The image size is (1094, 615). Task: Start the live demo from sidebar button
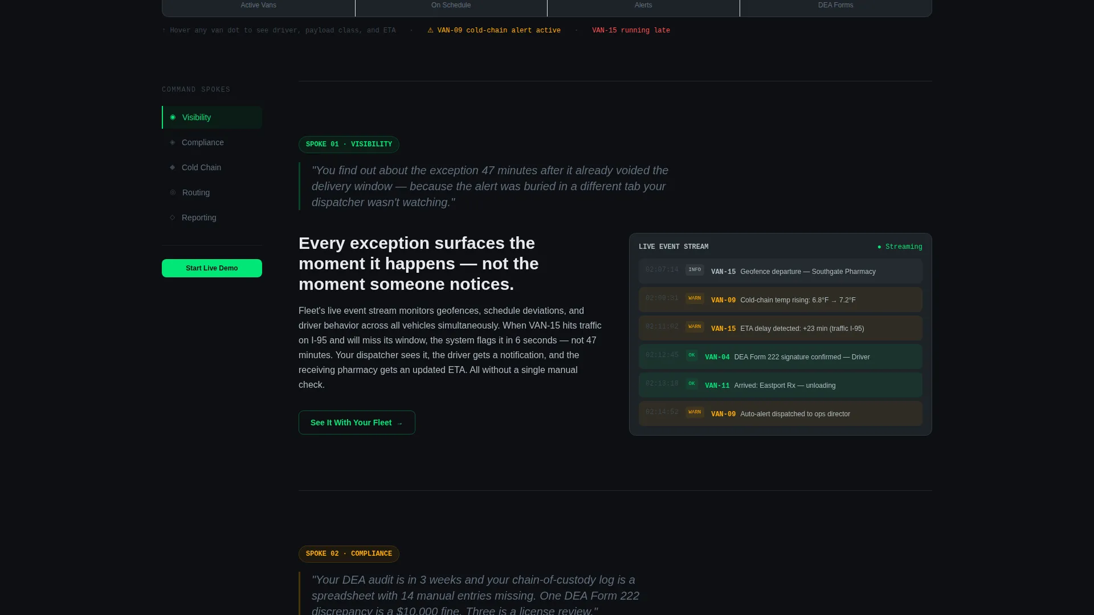click(212, 268)
